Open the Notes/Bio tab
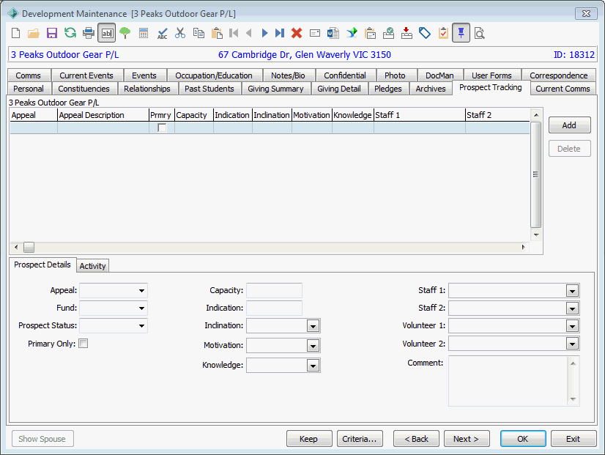605x455 pixels. [x=288, y=75]
